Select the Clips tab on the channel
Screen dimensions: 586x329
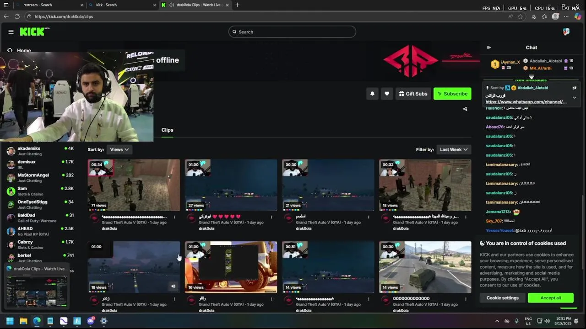[x=167, y=130]
